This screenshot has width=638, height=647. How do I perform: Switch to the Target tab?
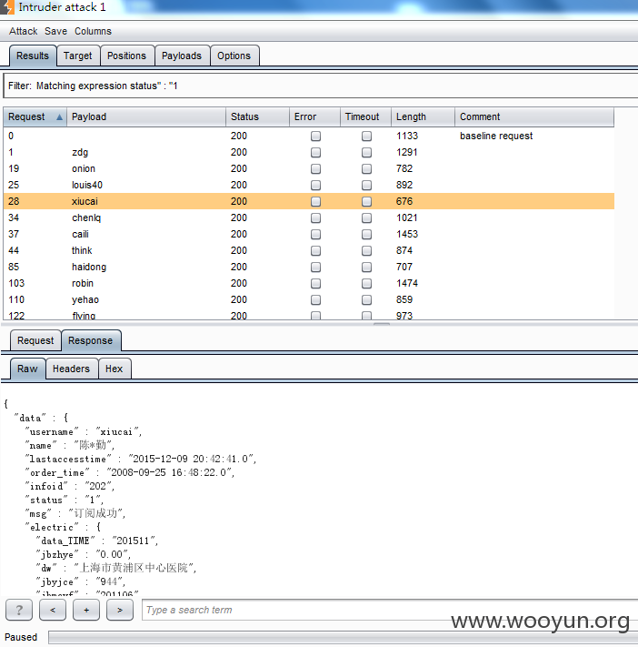tap(78, 56)
